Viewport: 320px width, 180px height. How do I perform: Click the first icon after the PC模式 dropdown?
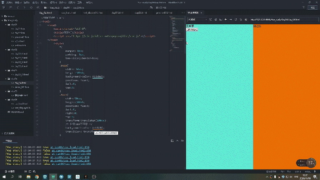[x=211, y=20]
